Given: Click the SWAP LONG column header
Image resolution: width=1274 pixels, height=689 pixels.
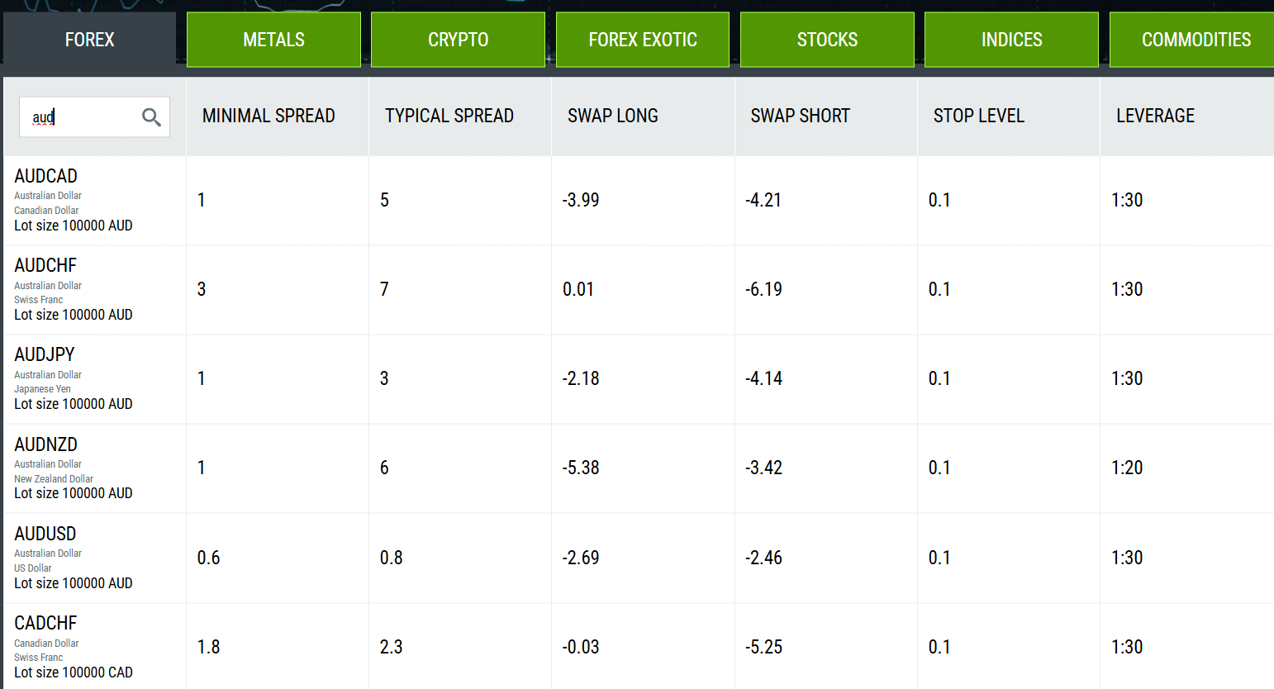Looking at the screenshot, I should point(613,116).
